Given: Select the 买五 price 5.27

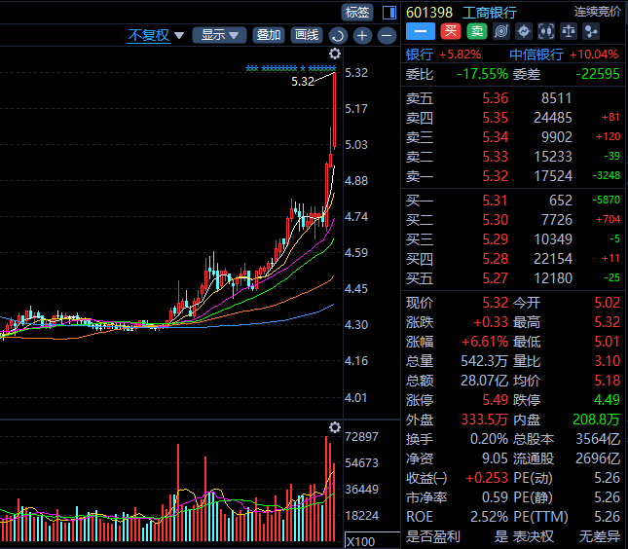Looking at the screenshot, I should (x=495, y=277).
